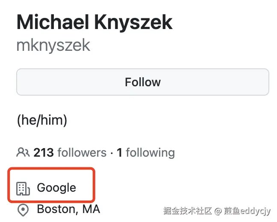Click the organization building icon
This screenshot has width=277, height=222.
pyautogui.click(x=23, y=188)
